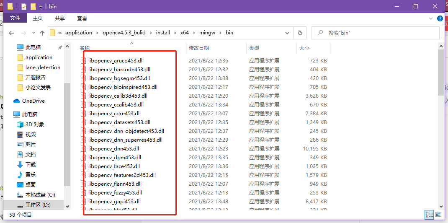Image resolution: width=448 pixels, height=223 pixels.
Task: Switch to the 查看 ribbon tab
Action: 82,18
